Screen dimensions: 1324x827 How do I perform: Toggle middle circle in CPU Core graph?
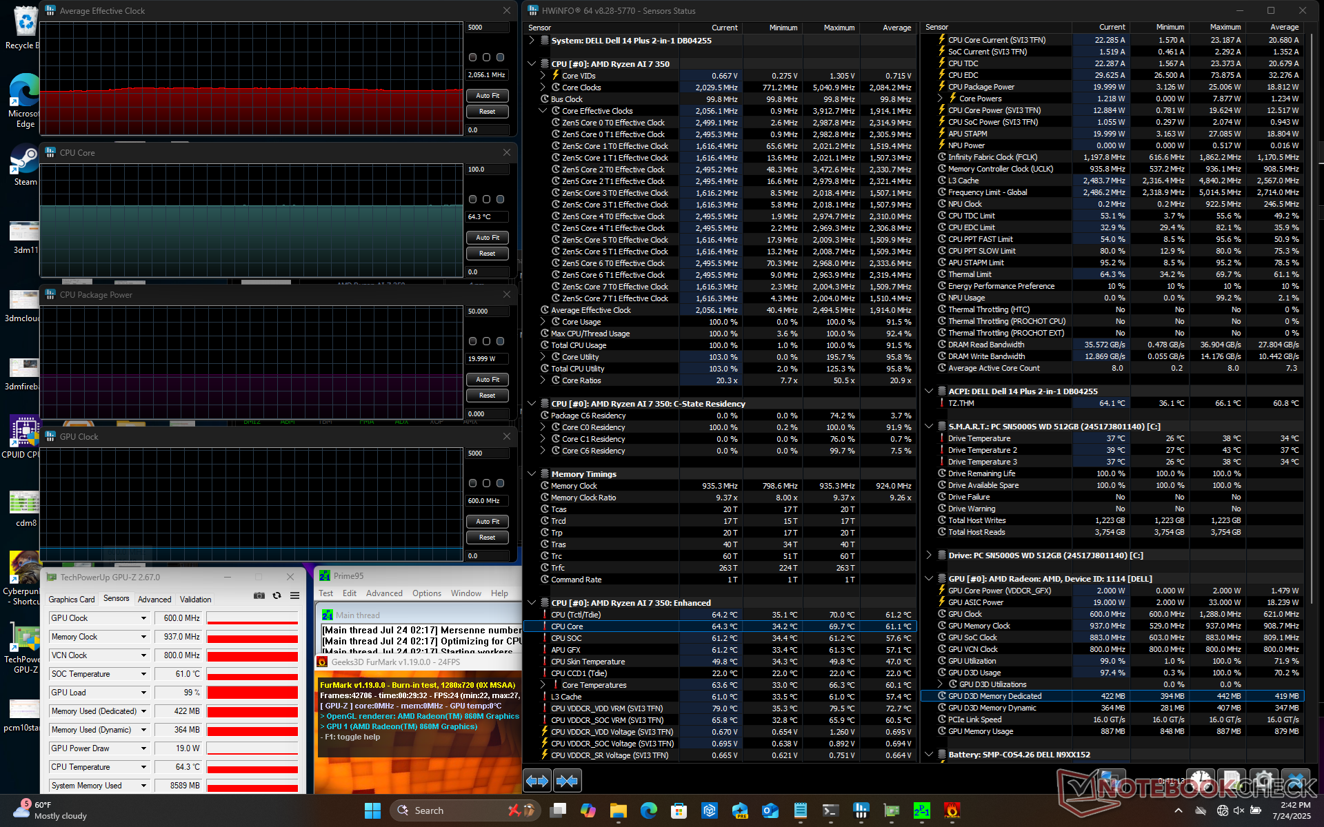click(x=487, y=199)
